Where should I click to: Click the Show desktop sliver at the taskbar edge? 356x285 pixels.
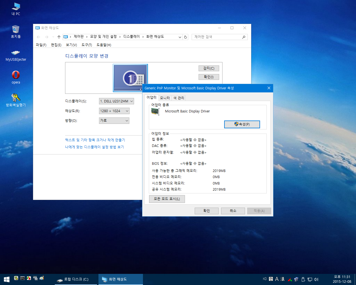coord(355,279)
